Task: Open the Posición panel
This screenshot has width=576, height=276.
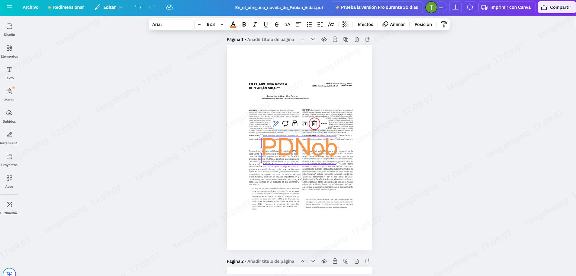Action: (x=423, y=24)
